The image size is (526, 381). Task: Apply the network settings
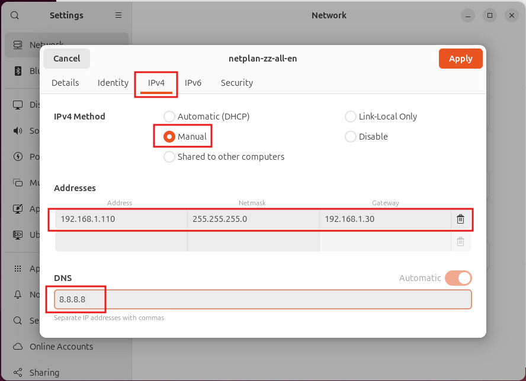[461, 59]
